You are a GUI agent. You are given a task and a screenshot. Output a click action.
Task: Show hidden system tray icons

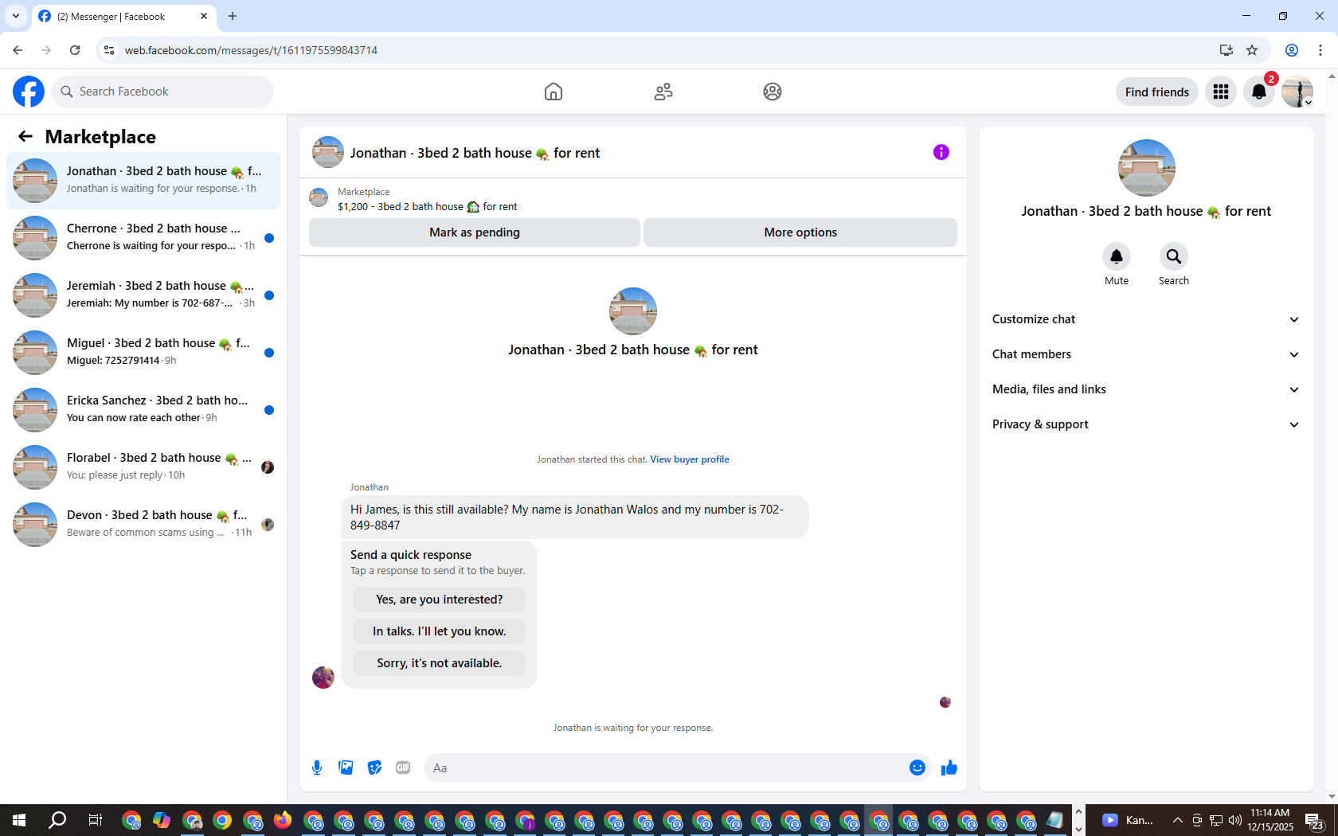coord(1177,820)
